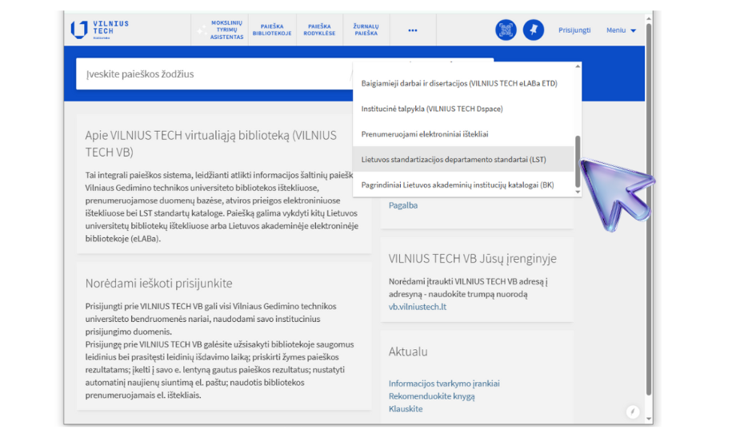
Task: Open Žurnalų paieška in the top bar
Action: click(x=366, y=30)
